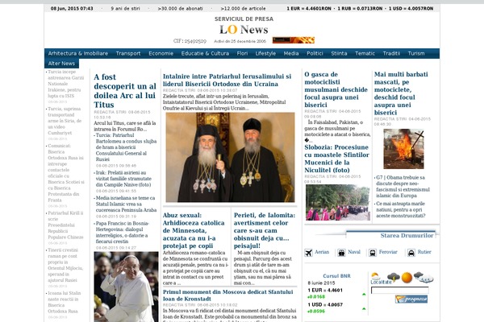Open sidebar Patriarhul Kirill ii scrie link
484x322 pixels.
(65, 225)
